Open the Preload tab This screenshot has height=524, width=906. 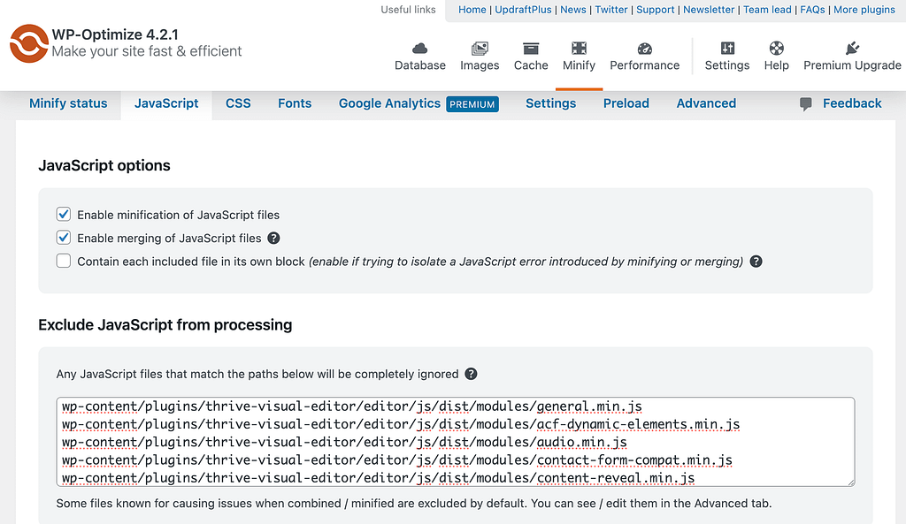[626, 103]
